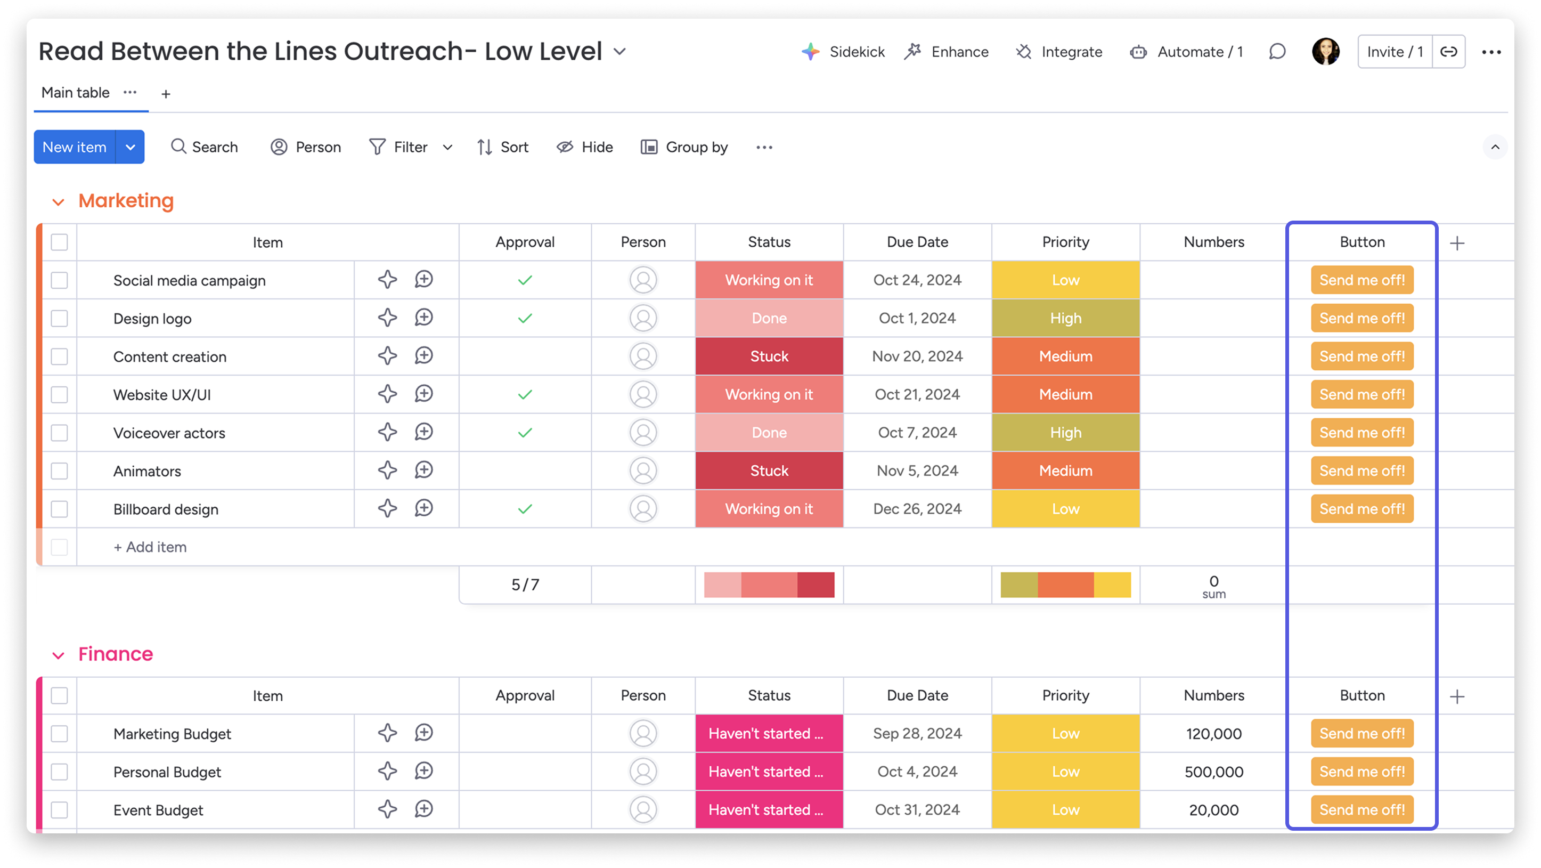The image size is (1541, 868).
Task: Collapse the Finance group
Action: click(x=59, y=654)
